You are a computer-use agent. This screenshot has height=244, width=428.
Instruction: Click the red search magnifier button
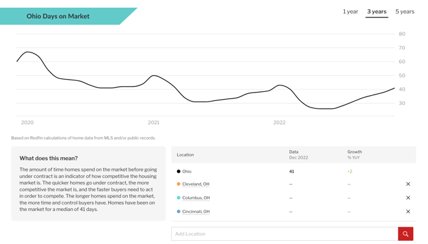[405, 234]
